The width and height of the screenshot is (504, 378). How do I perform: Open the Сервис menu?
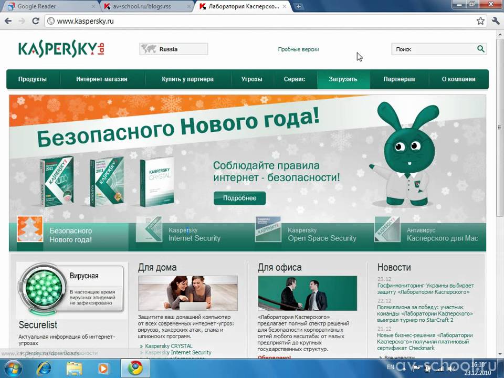pos(295,79)
